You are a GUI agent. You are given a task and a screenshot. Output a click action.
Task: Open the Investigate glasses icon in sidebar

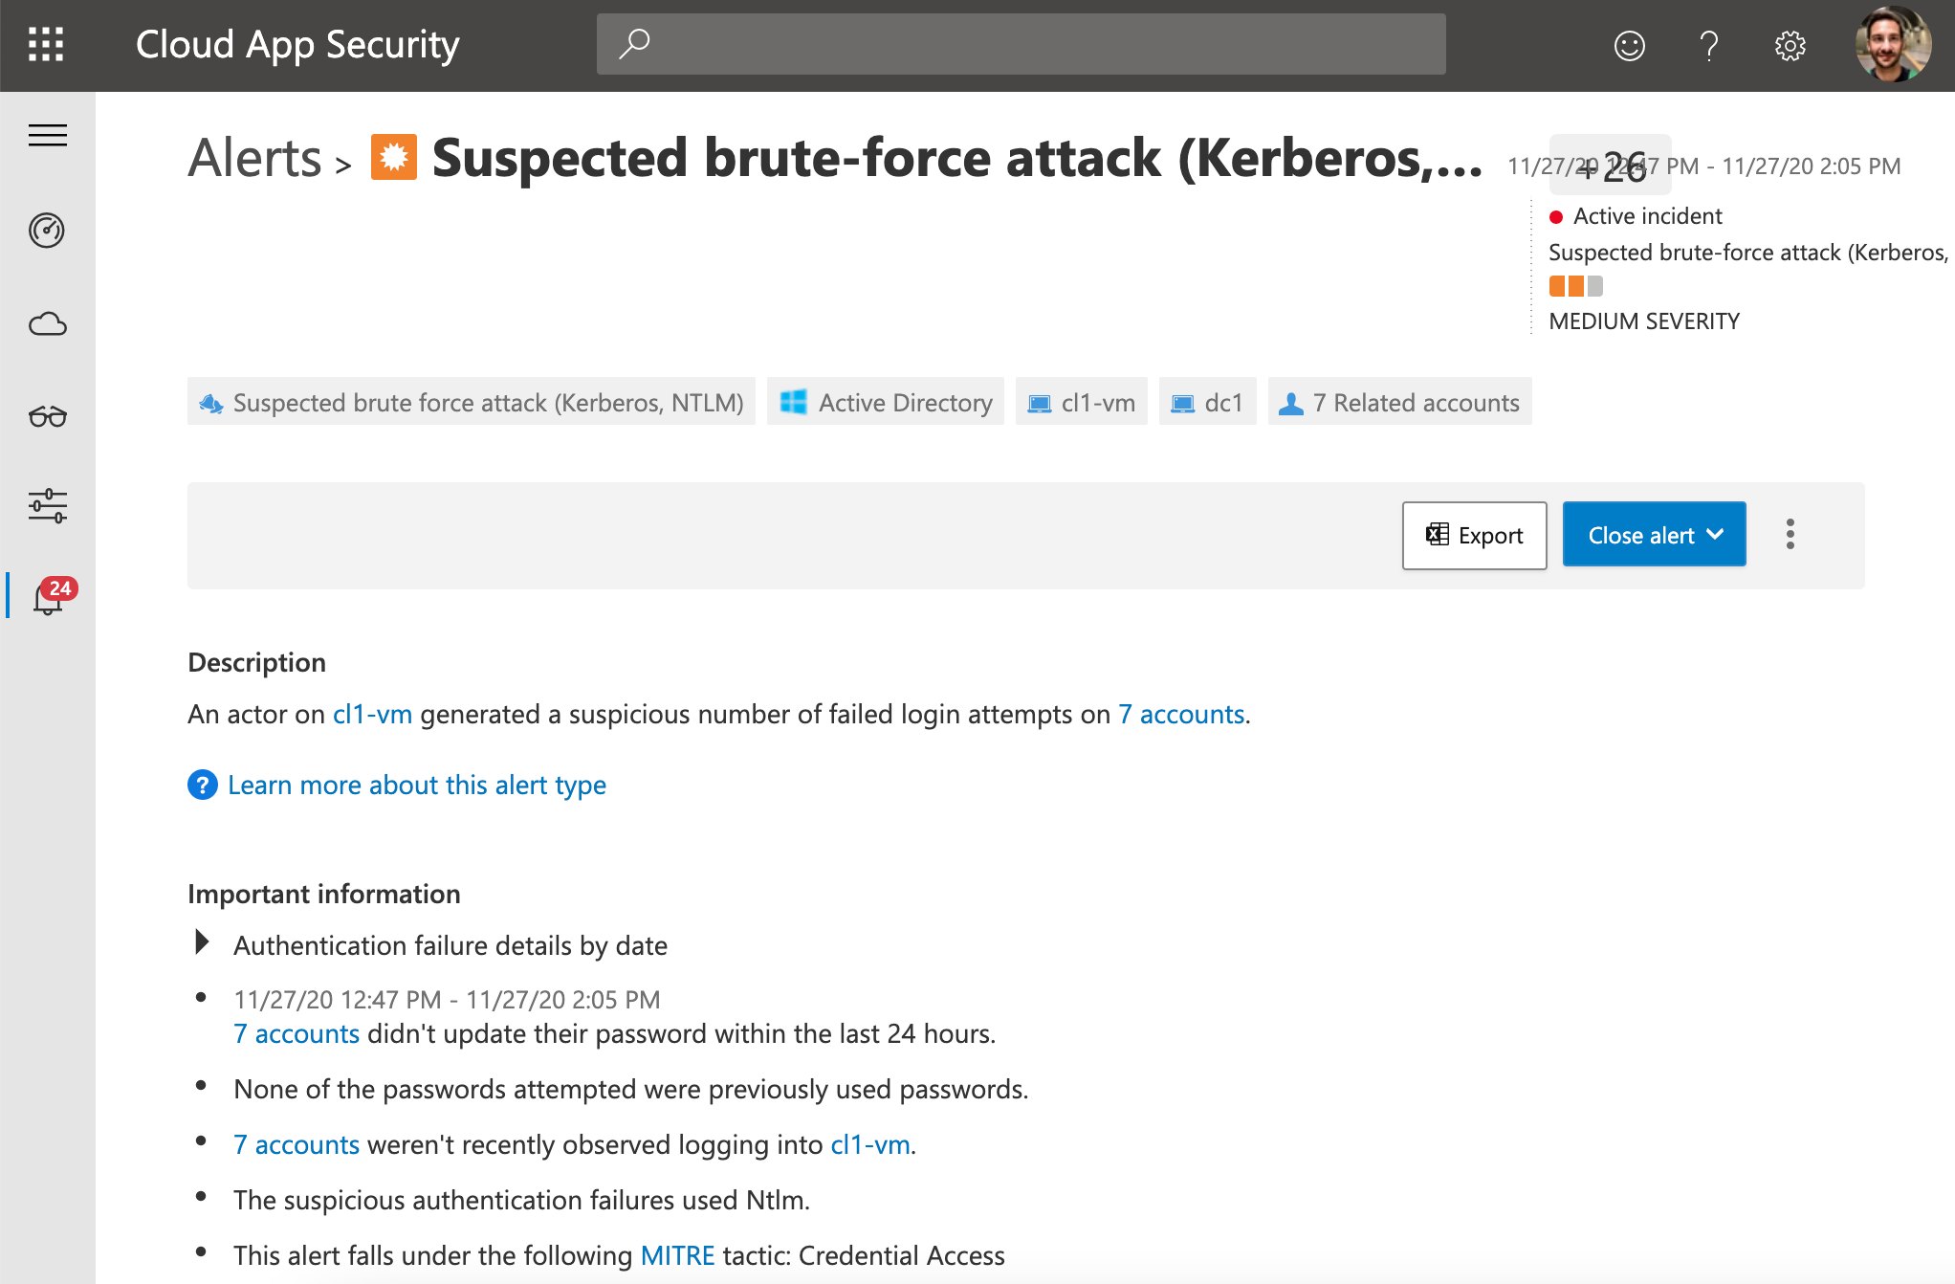tap(48, 416)
